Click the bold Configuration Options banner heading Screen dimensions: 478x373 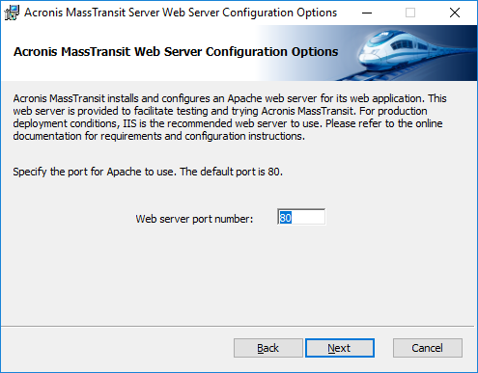[176, 51]
